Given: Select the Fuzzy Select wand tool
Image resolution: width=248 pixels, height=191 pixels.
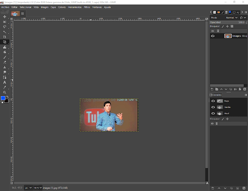Looking at the screenshot, I should pyautogui.click(x=5, y=32).
